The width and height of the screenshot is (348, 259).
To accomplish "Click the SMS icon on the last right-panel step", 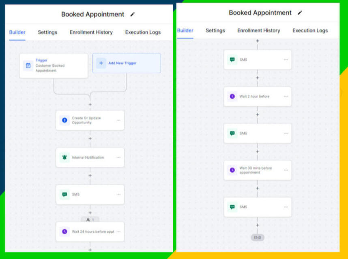I will (x=232, y=207).
